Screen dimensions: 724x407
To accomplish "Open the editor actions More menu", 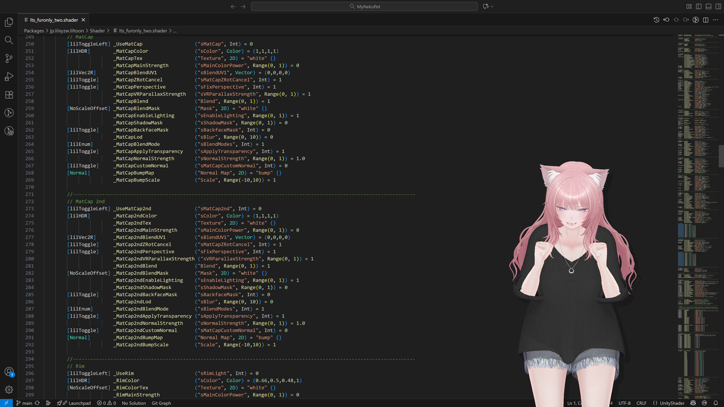I will click(716, 20).
